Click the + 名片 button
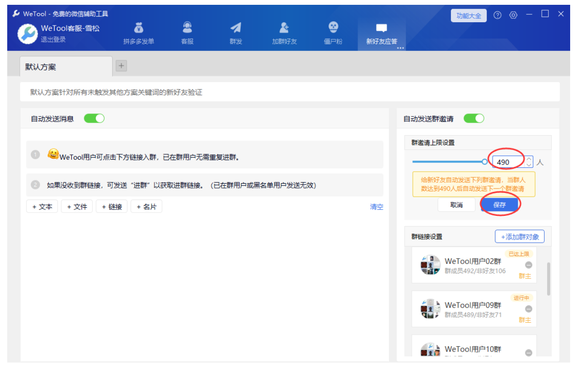Image resolution: width=574 pixels, height=376 pixels. tap(146, 207)
